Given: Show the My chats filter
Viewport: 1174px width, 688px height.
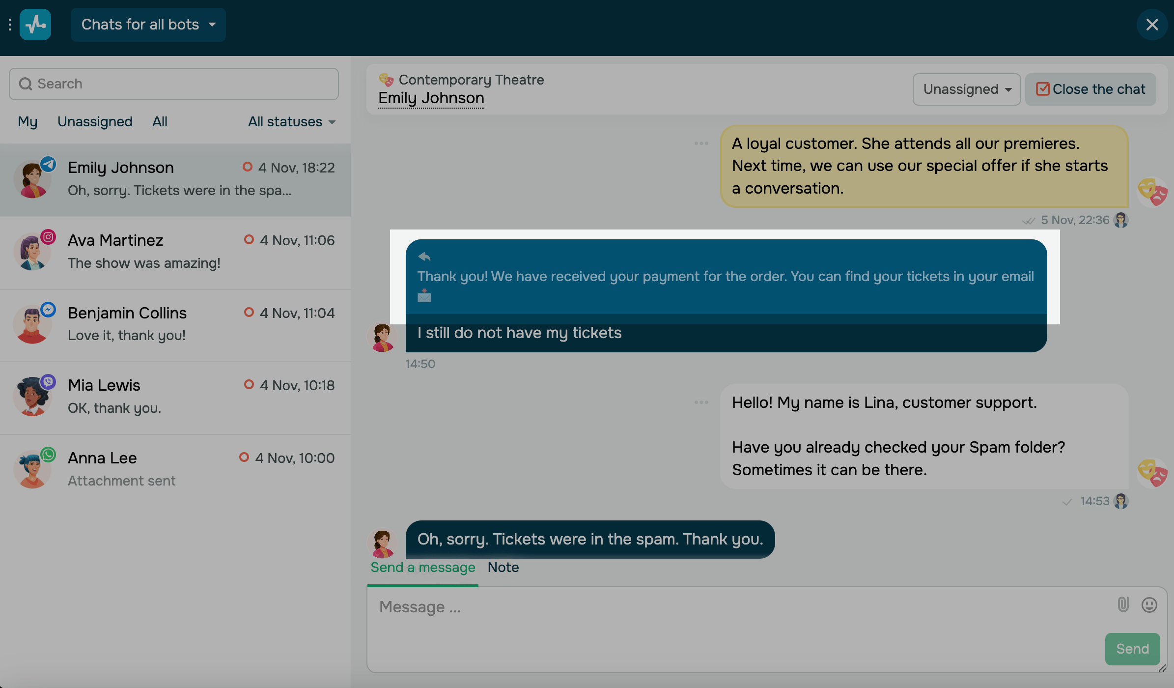Looking at the screenshot, I should (x=28, y=122).
